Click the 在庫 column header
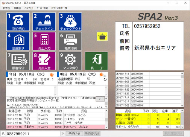 pos(165,111)
